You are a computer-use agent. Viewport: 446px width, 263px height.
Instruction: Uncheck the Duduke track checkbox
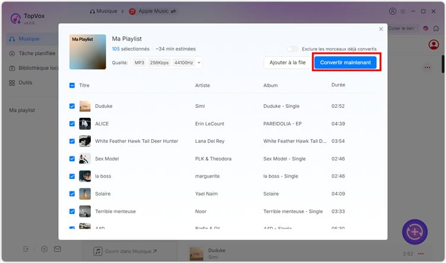72,106
